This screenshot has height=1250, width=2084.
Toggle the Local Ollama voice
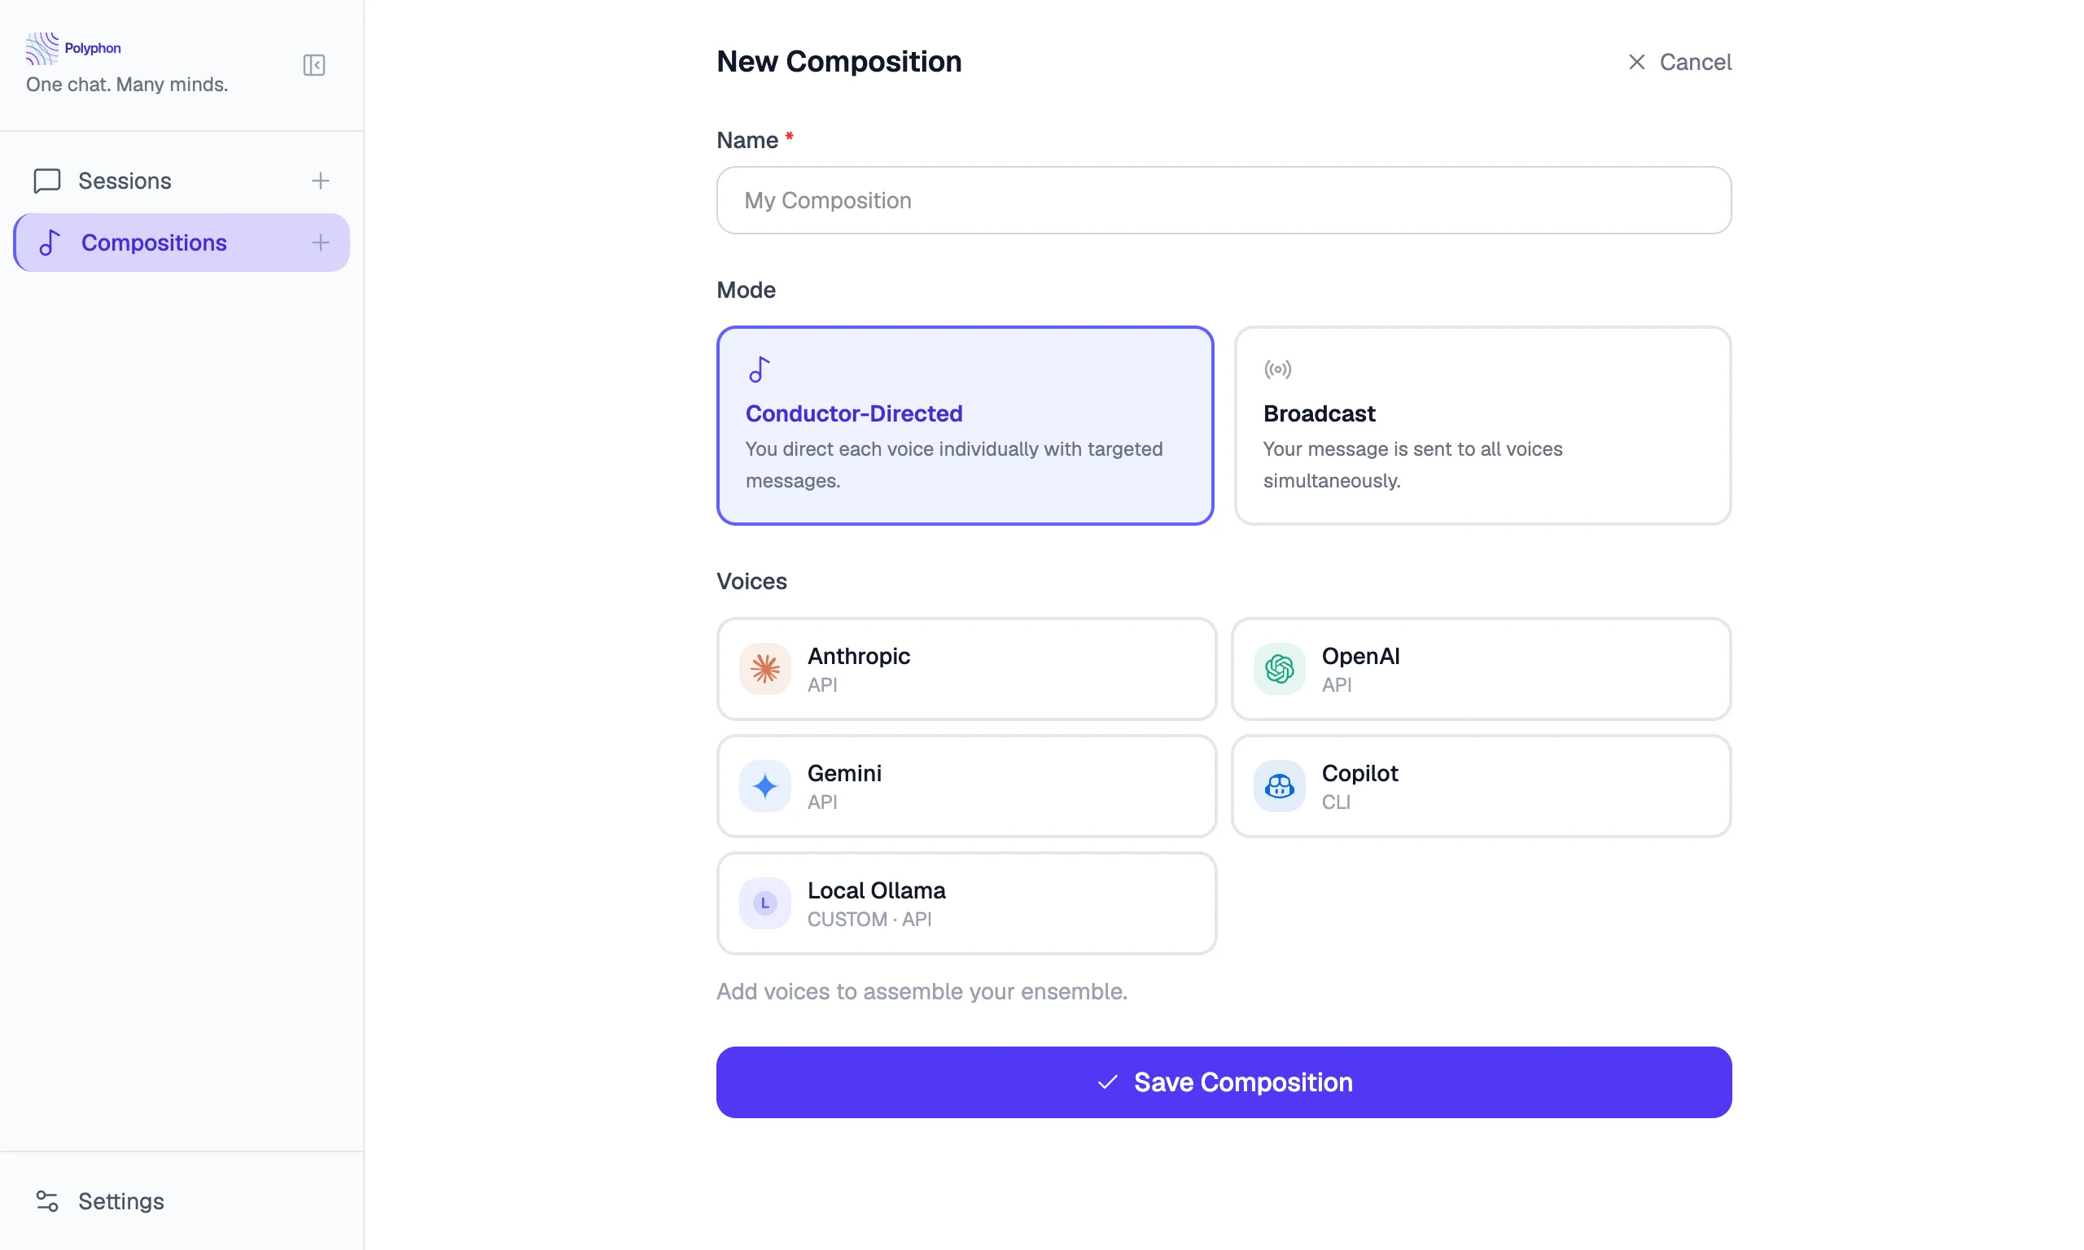[965, 903]
